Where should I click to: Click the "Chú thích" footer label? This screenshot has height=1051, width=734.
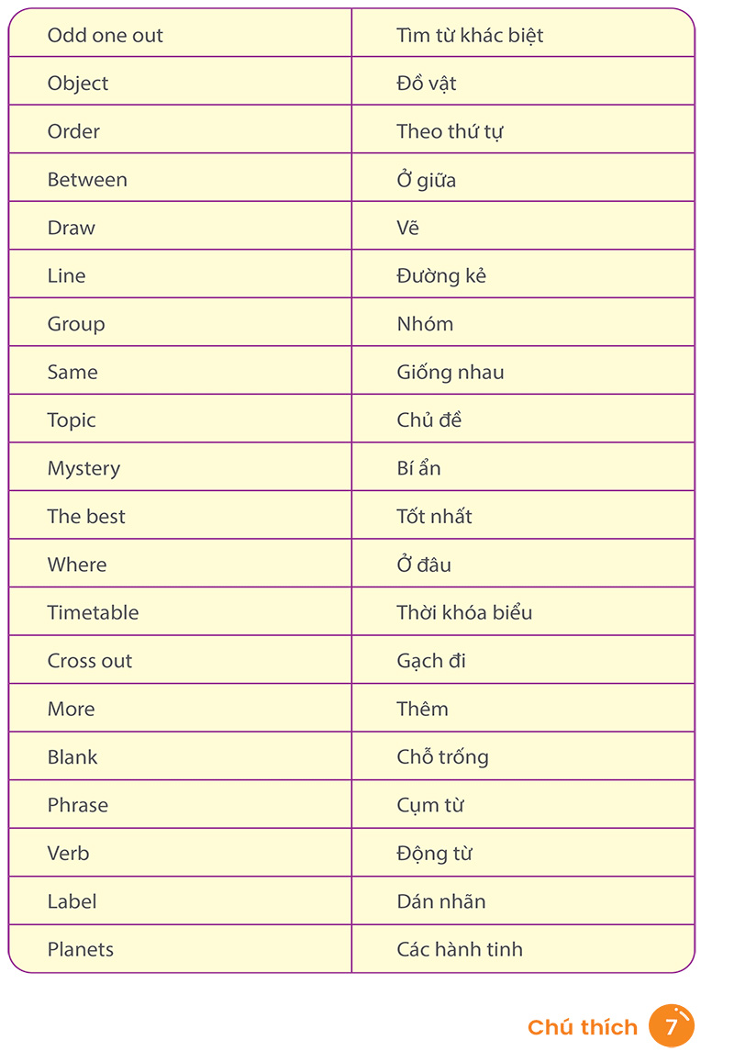[583, 1027]
